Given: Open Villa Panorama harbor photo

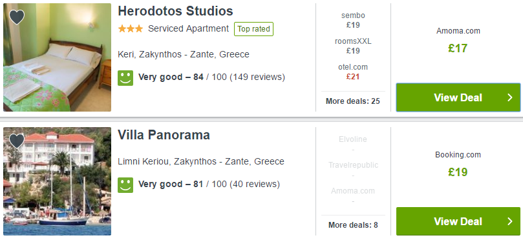Looking at the screenshot, I should click(x=57, y=181).
